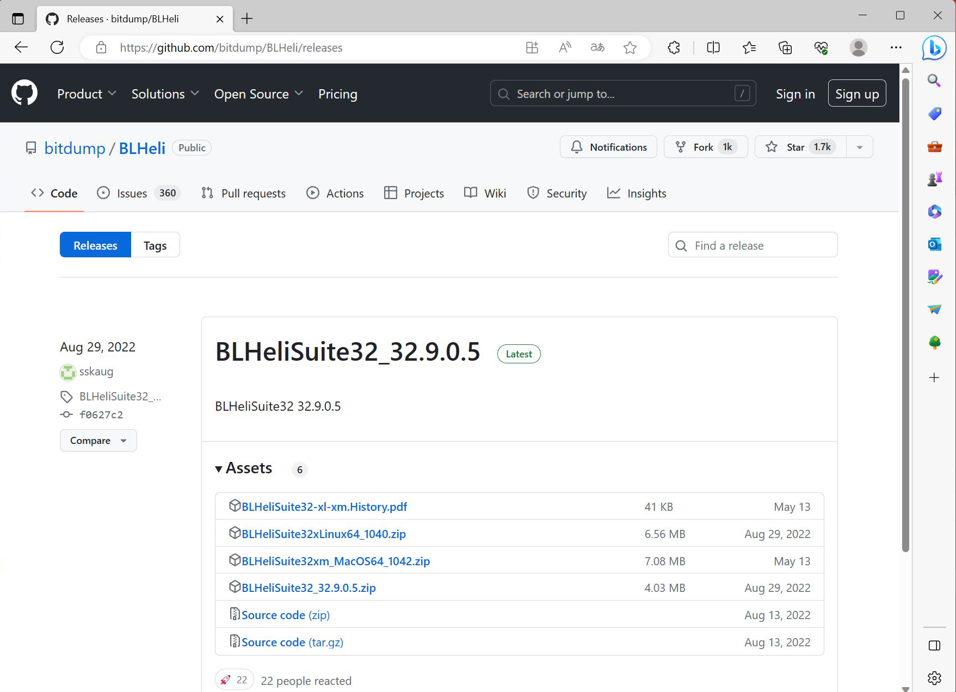
Task: Open the Collections icon
Action: click(x=785, y=47)
